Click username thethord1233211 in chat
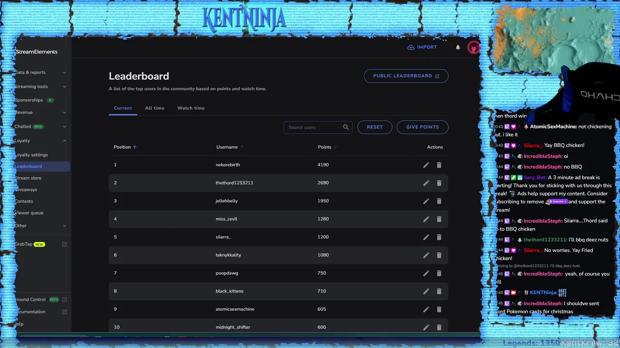Viewport: 620px width, 348px height. 544,240
